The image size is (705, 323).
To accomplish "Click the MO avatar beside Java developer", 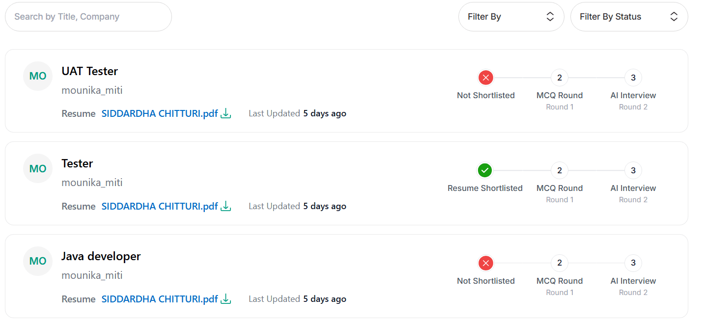I will pos(37,261).
